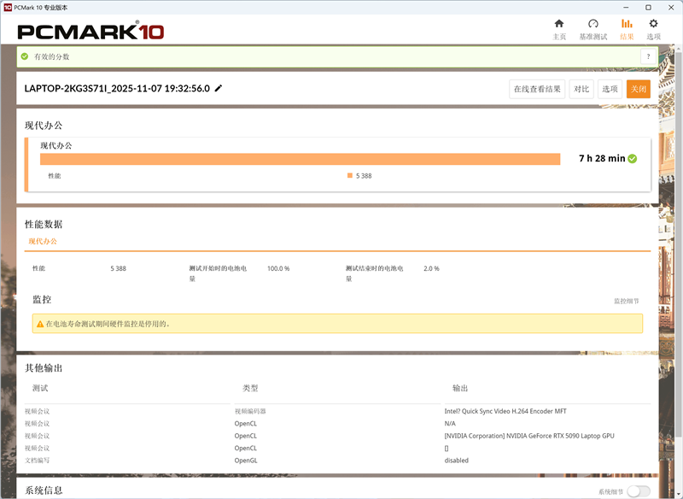Click the 选项 button beside 对比

coord(611,88)
